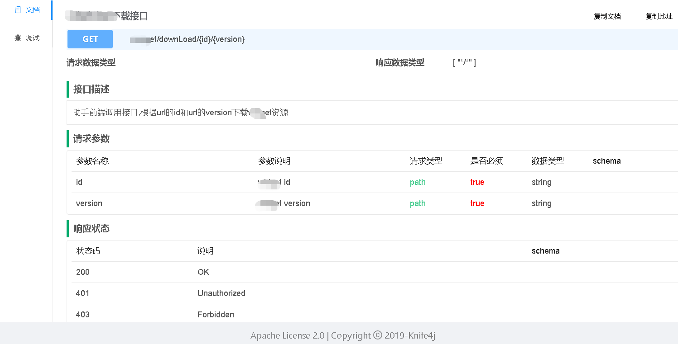
Task: Open the 文档 tab
Action: [x=26, y=9]
